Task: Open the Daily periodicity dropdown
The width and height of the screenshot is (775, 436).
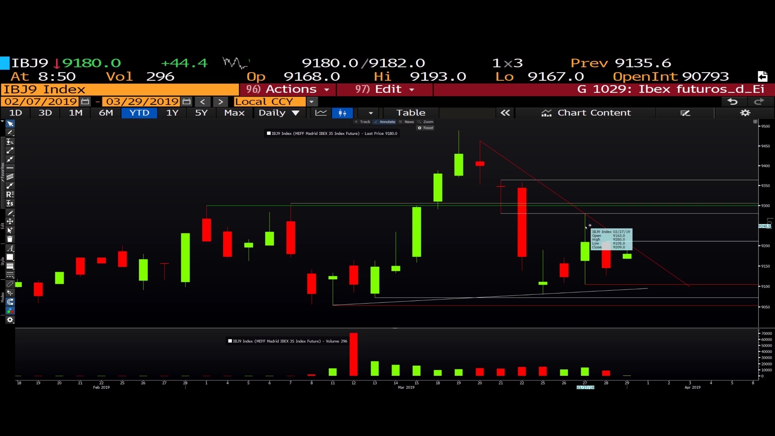Action: [x=279, y=113]
